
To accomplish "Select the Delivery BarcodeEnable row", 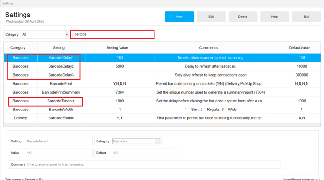I will pyautogui.click(x=162, y=118).
